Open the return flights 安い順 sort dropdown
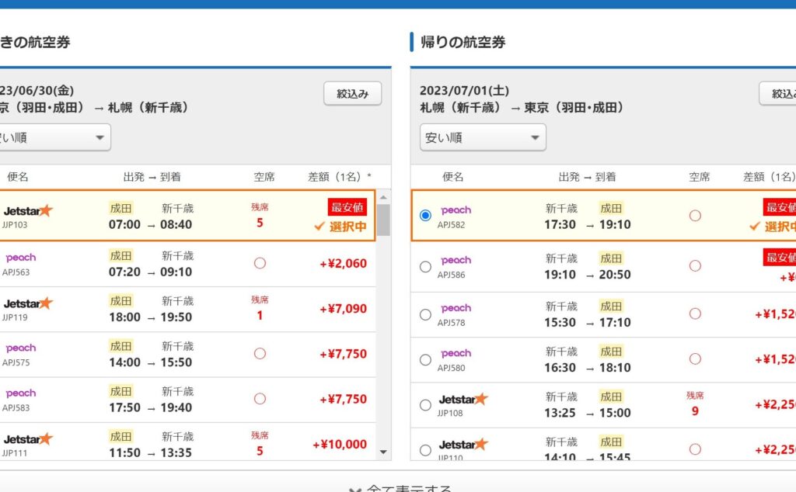Viewport: 796px width, 492px height. pos(483,137)
